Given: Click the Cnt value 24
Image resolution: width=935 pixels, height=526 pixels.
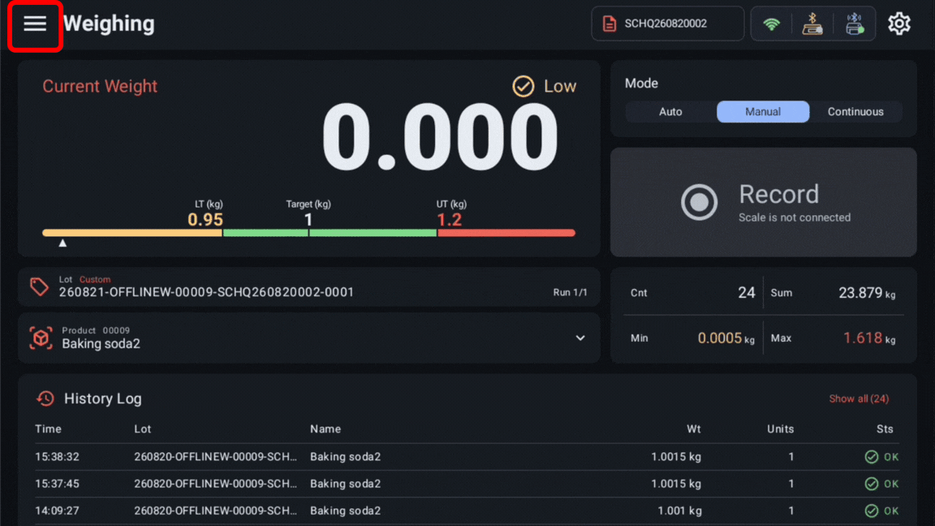Looking at the screenshot, I should 746,292.
